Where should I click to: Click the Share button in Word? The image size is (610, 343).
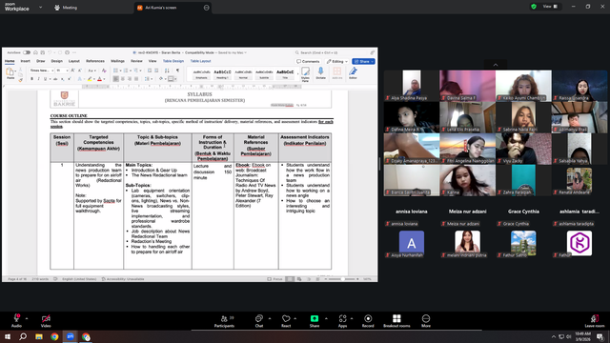click(x=363, y=61)
